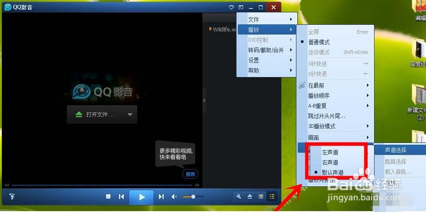Viewport: 426px width, 212px height.
Task: Click the footprint icon in the player toolbar
Action: [12, 196]
